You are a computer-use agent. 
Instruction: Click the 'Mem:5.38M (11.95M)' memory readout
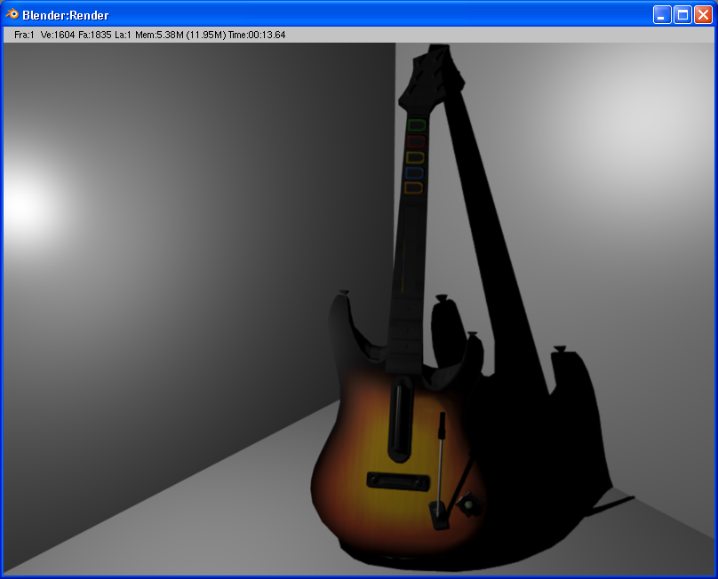(180, 35)
